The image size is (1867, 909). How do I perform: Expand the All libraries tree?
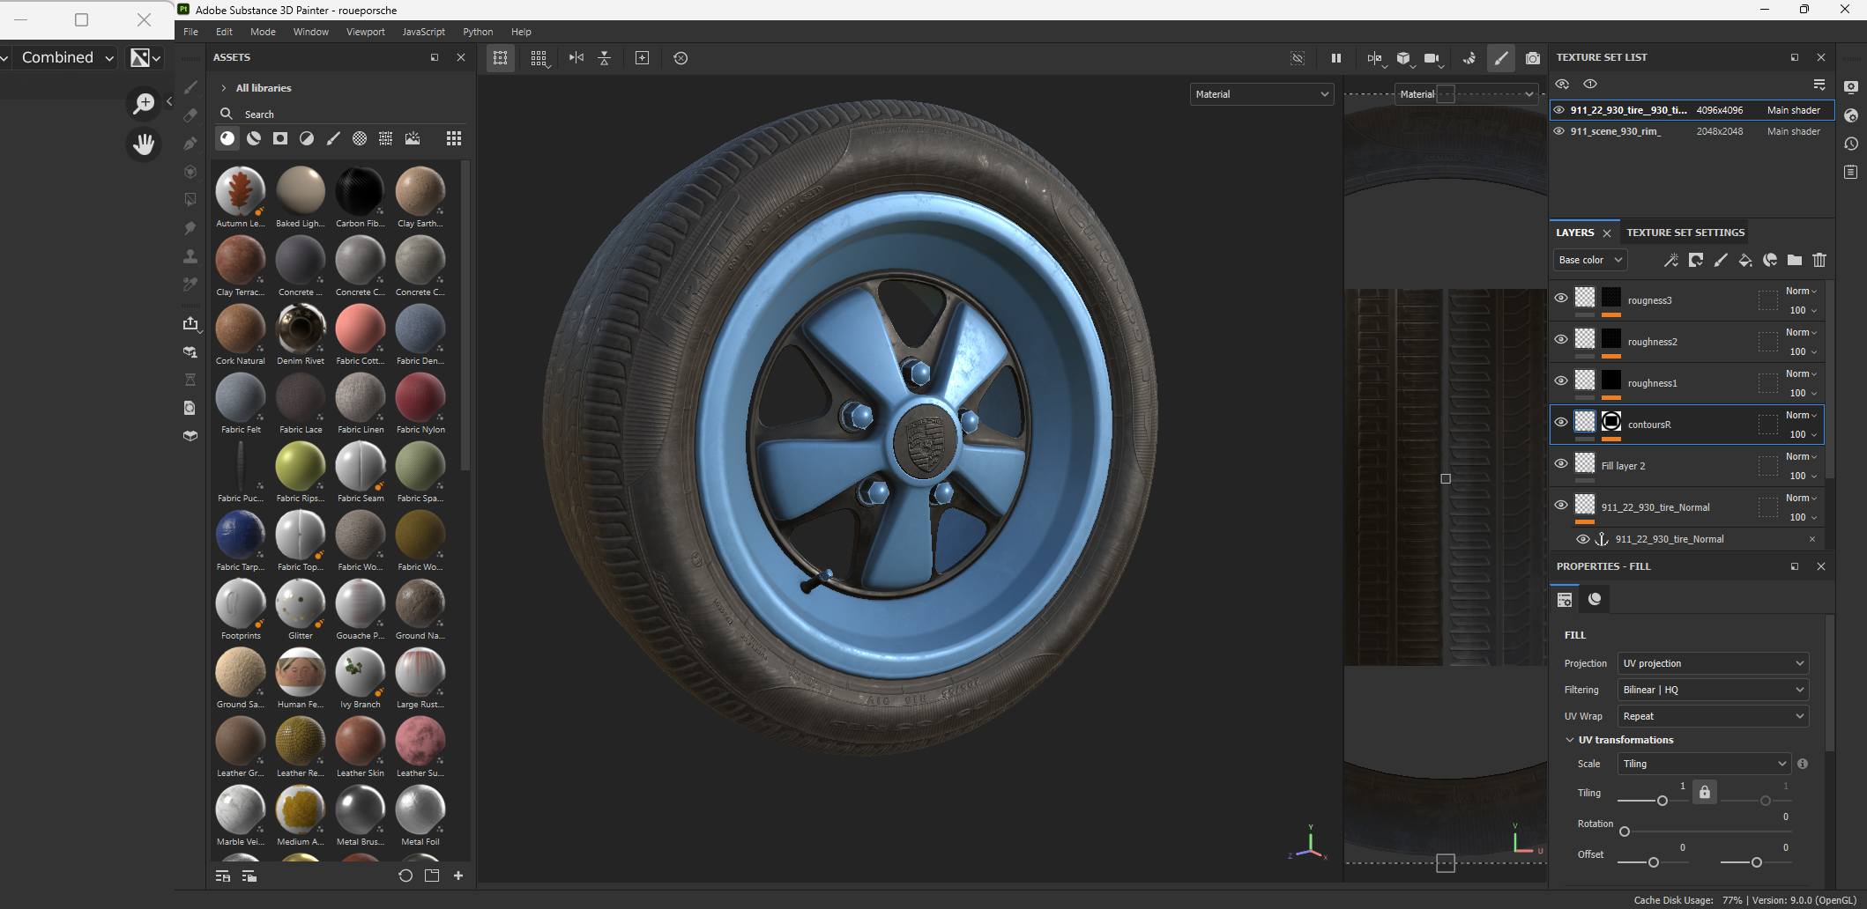[x=224, y=88]
